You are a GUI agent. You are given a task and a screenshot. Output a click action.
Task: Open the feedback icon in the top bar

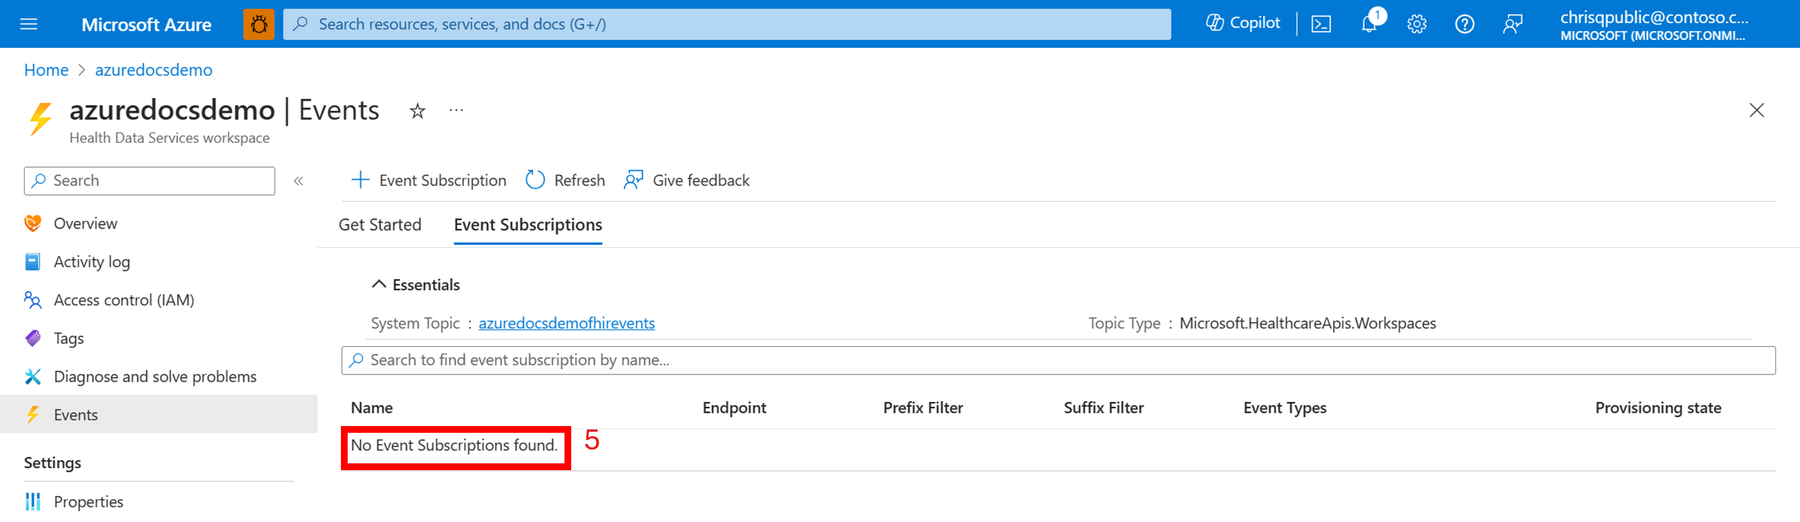(x=1513, y=23)
